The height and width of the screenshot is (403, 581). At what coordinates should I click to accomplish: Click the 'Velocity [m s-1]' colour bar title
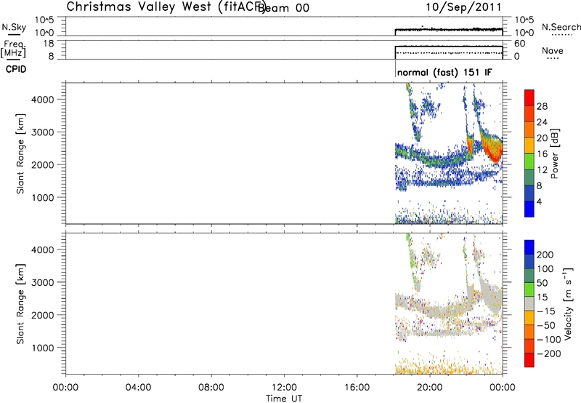[x=568, y=303]
